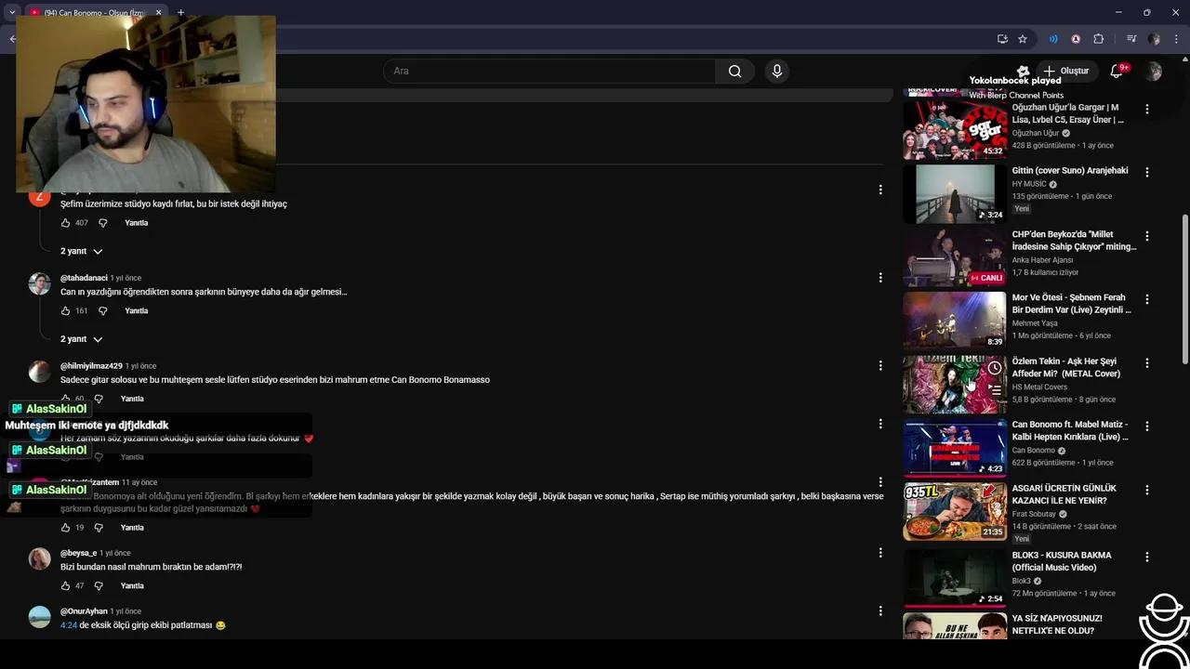Image resolution: width=1190 pixels, height=669 pixels.
Task: Like @tahadanaci's comment with 161 likes
Action: [66, 310]
